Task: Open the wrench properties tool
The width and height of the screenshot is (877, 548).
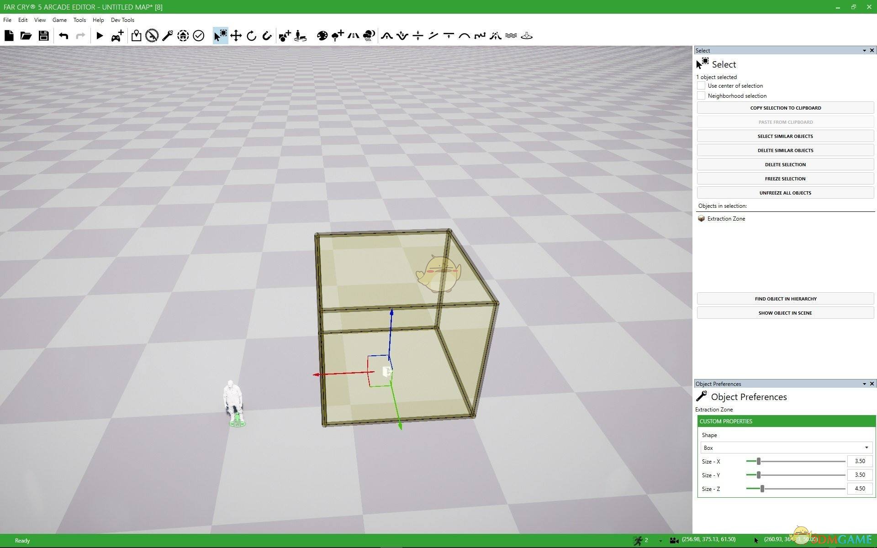Action: [x=167, y=36]
